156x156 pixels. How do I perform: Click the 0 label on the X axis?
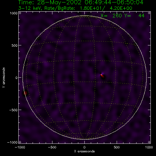click(x=84, y=147)
